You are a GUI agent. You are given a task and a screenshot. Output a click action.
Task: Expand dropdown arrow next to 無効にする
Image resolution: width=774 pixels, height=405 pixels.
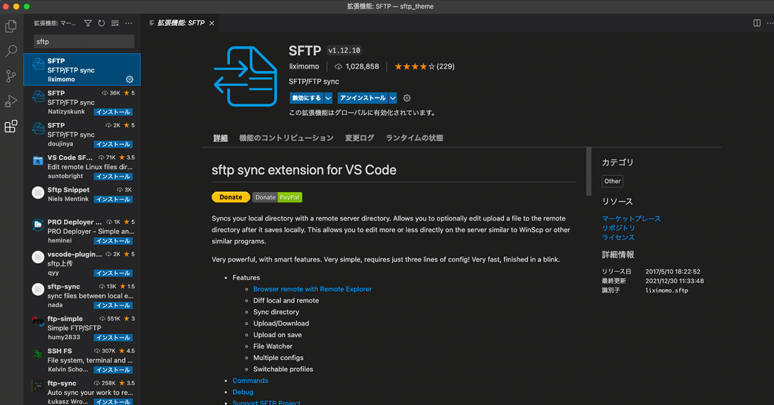coord(328,98)
